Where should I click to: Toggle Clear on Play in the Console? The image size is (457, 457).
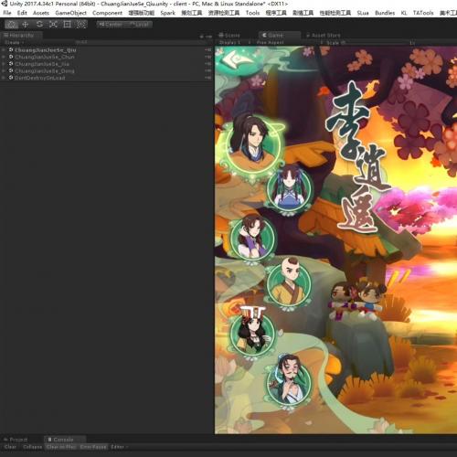click(61, 447)
